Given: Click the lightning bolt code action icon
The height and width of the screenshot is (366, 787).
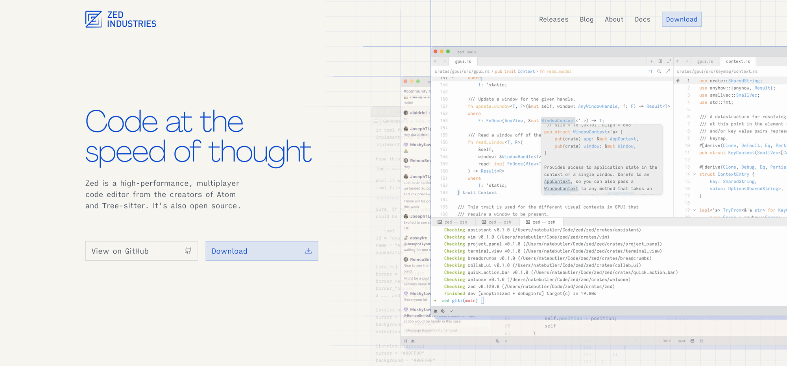Looking at the screenshot, I should [678, 81].
